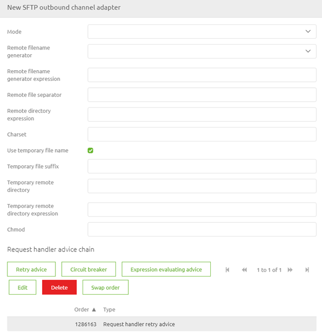Click the '1 to 1 of 1' pager text

(x=269, y=270)
